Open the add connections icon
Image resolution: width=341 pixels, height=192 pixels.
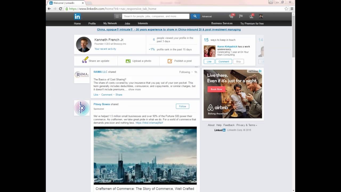251,16
